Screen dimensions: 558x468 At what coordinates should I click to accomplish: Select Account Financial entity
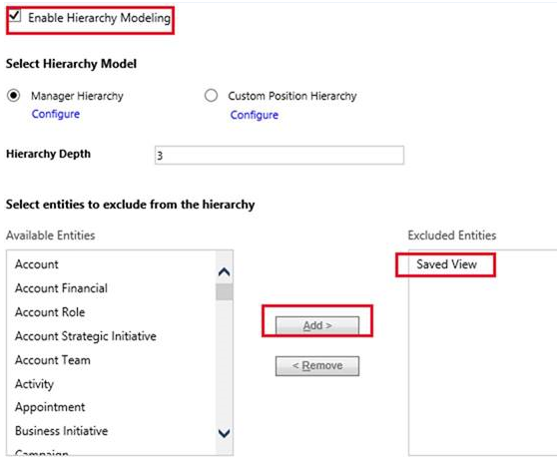pyautogui.click(x=61, y=288)
